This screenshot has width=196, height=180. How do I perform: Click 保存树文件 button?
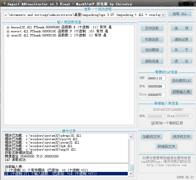(181, 137)
